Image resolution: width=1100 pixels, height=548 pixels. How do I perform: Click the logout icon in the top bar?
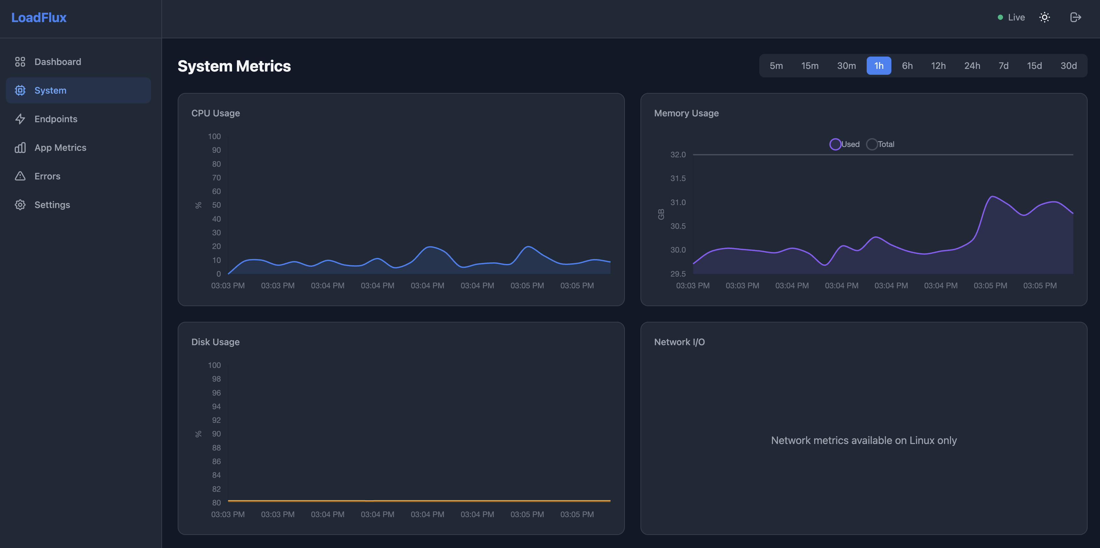pos(1075,17)
